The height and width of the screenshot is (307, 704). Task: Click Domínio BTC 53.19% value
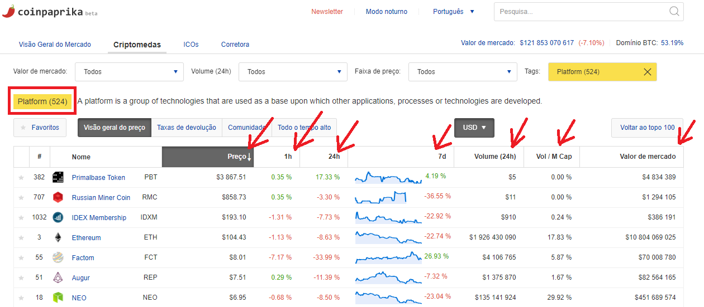point(672,43)
